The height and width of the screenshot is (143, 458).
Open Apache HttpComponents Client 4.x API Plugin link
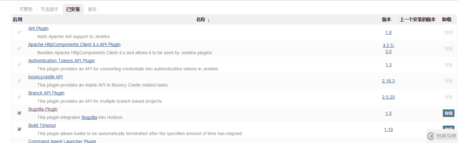[74, 44]
